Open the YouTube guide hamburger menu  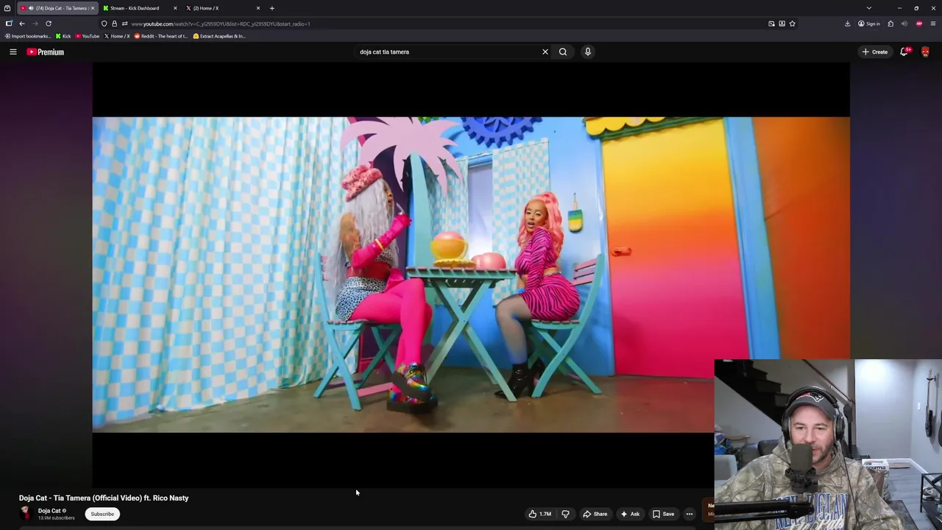coord(13,52)
